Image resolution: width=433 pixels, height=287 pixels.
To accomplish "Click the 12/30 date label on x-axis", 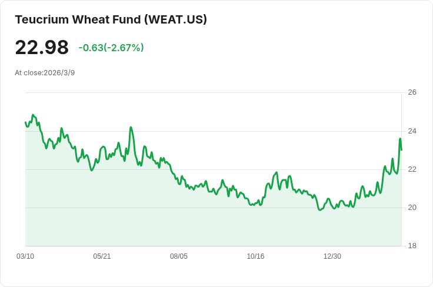I will click(332, 256).
